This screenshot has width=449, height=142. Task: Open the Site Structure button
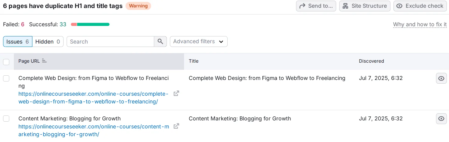click(x=365, y=6)
